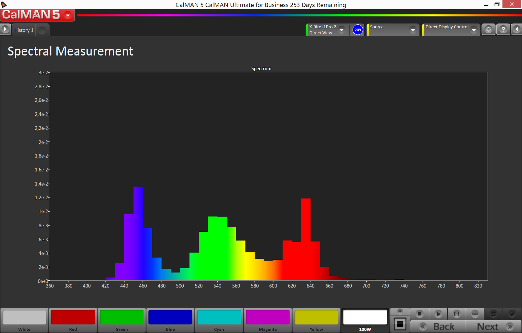
Task: Start continuous read with infinity icon
Action: tap(475, 314)
